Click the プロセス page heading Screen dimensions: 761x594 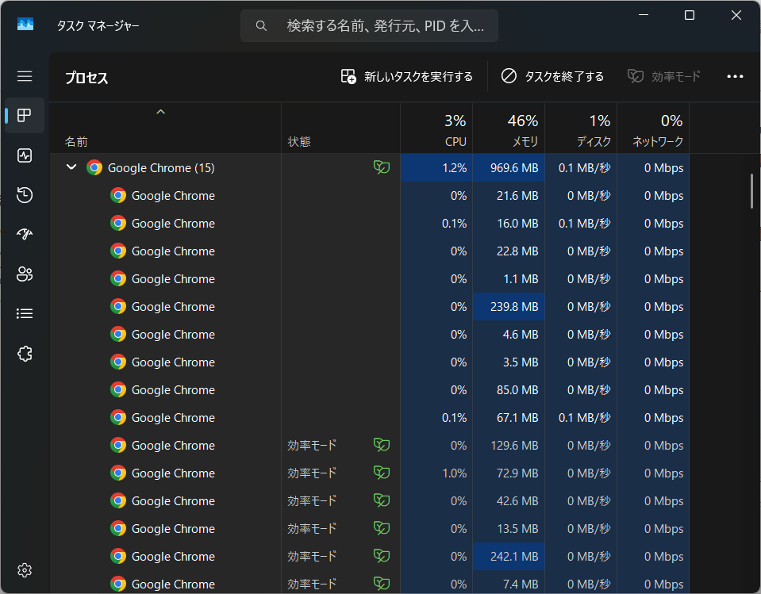coord(86,78)
